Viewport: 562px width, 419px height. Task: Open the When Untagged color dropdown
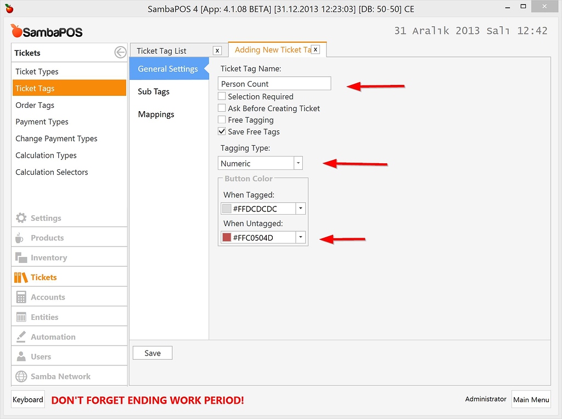coord(300,237)
